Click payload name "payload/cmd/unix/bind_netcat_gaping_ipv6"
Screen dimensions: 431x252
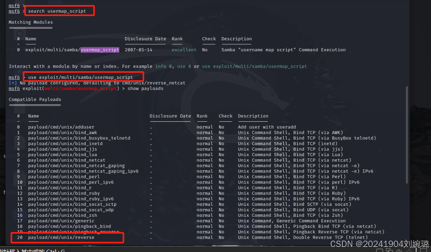(83, 171)
